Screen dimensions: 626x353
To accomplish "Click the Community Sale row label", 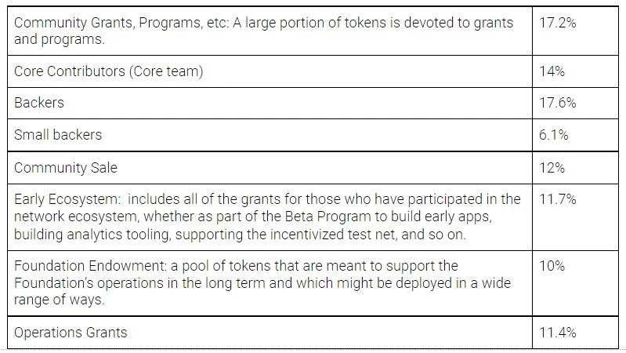I will (66, 168).
